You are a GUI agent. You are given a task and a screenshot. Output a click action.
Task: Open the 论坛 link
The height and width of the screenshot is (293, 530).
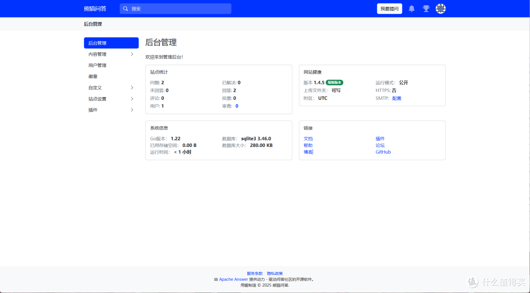380,146
